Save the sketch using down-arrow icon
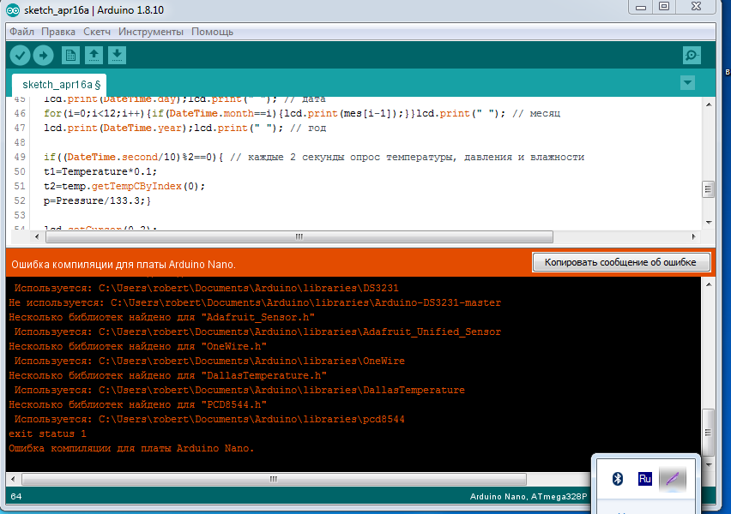The height and width of the screenshot is (514, 731). coord(118,56)
